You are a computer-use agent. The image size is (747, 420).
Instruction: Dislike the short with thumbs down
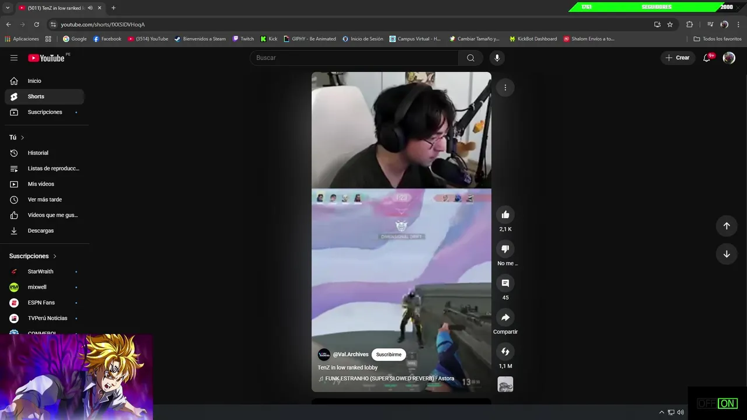point(505,249)
